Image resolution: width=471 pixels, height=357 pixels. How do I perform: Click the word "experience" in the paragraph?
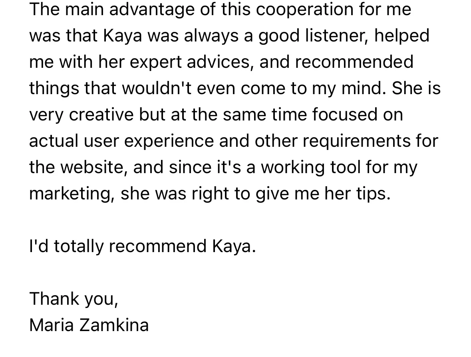click(x=169, y=141)
